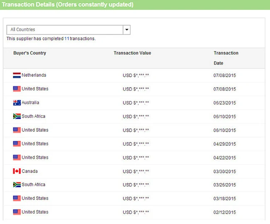270x224 pixels.
Task: Click the Netherlands flag icon
Action: tap(17, 75)
